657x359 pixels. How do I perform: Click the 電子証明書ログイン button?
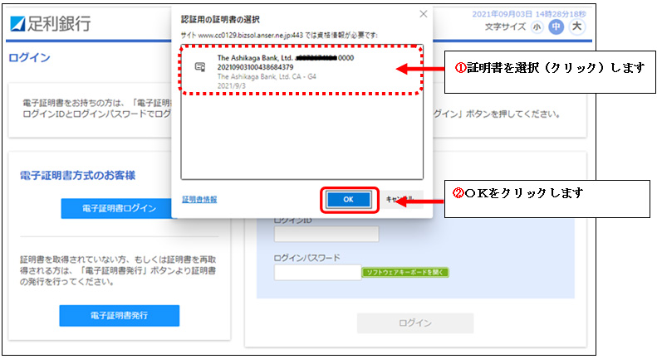pyautogui.click(x=119, y=208)
